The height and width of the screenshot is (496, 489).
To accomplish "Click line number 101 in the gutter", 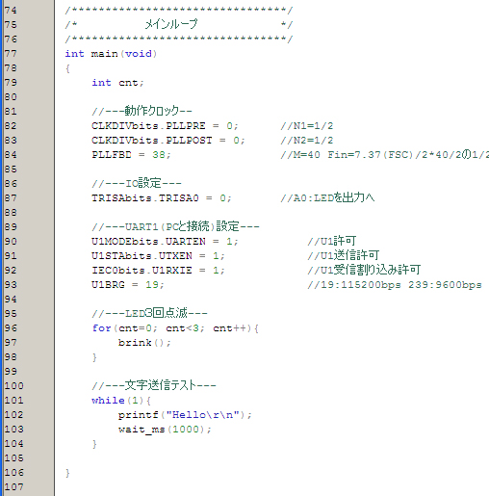I will 13,401.
